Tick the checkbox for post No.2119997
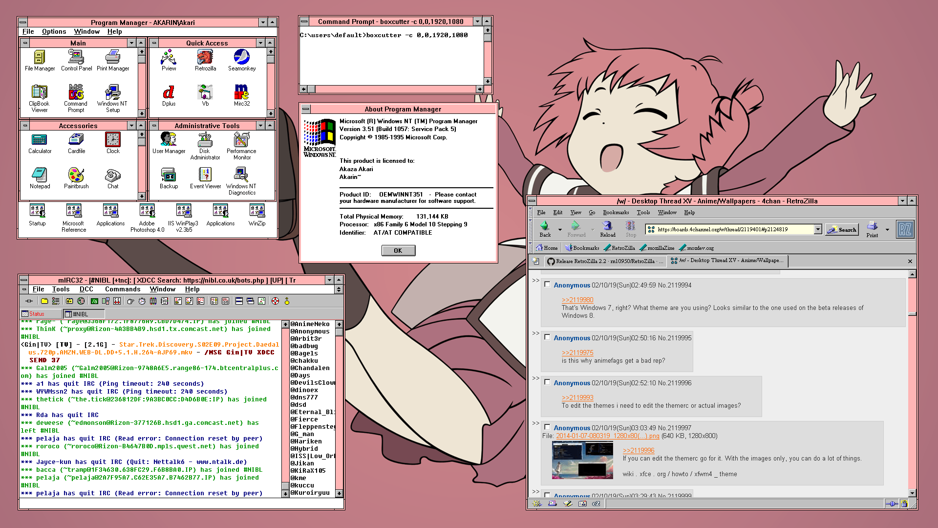The height and width of the screenshot is (528, 938). 547,427
